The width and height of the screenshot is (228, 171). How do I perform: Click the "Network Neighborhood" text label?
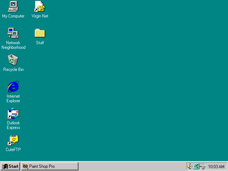tap(13, 45)
